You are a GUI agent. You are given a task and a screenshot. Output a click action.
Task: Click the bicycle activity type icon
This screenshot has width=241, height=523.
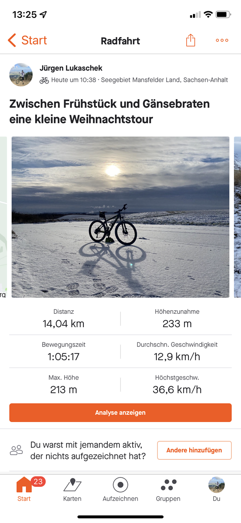click(44, 80)
